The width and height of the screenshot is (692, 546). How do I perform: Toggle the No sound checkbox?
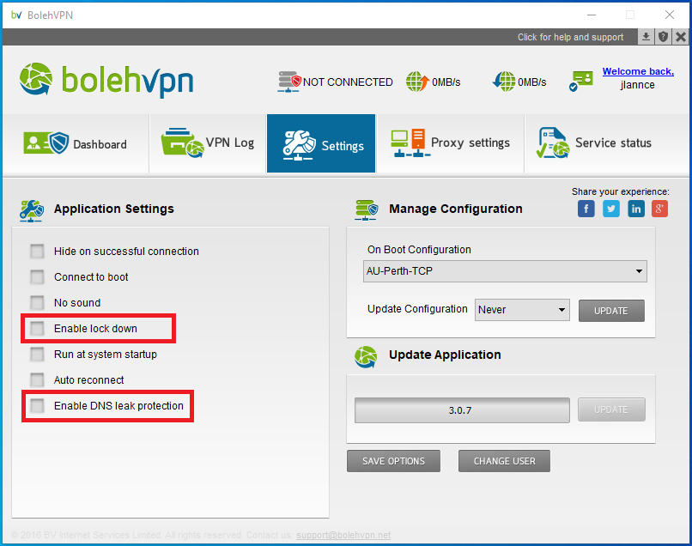tap(37, 303)
